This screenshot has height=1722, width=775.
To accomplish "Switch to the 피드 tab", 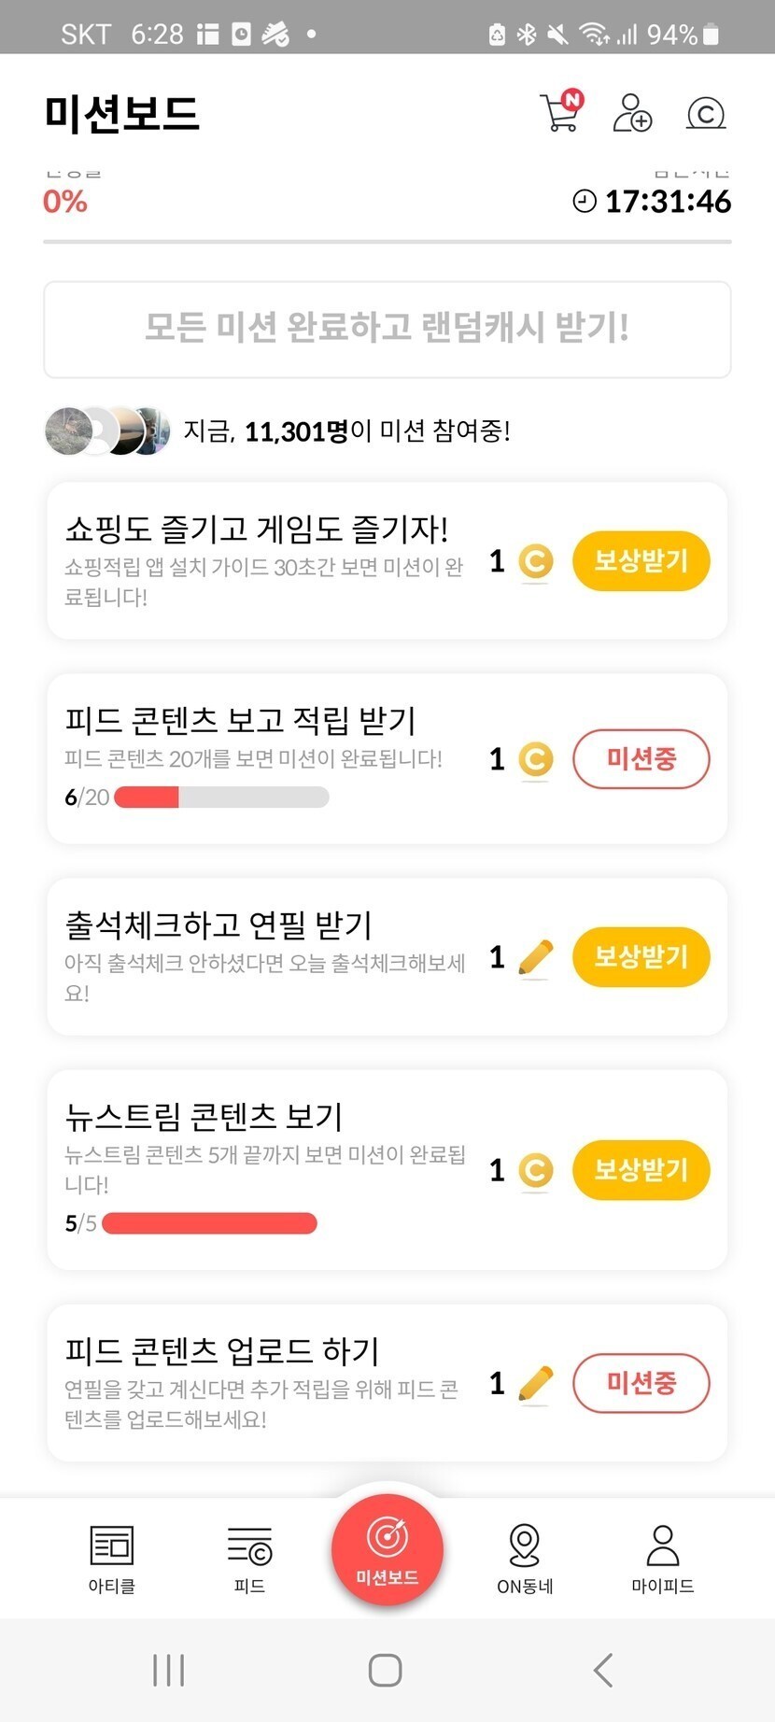I will click(x=249, y=1558).
